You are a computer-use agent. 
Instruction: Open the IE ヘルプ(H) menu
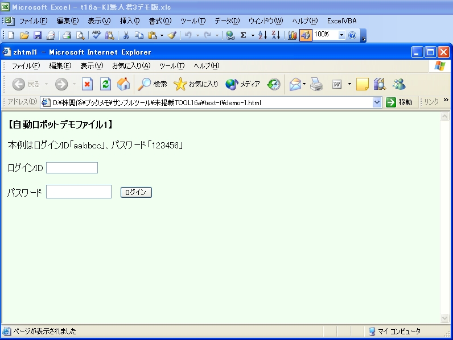207,66
